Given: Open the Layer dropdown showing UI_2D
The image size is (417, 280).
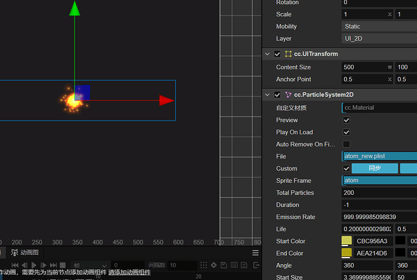Looking at the screenshot, I should 380,39.
